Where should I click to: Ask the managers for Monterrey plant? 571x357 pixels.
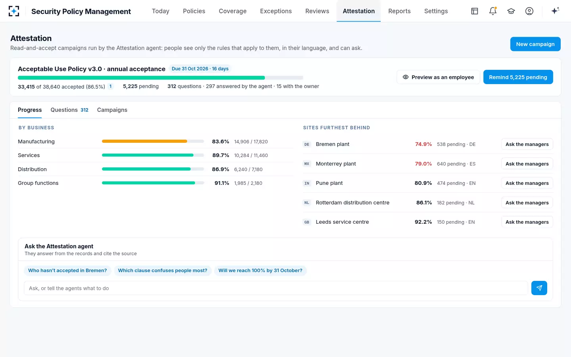click(527, 164)
